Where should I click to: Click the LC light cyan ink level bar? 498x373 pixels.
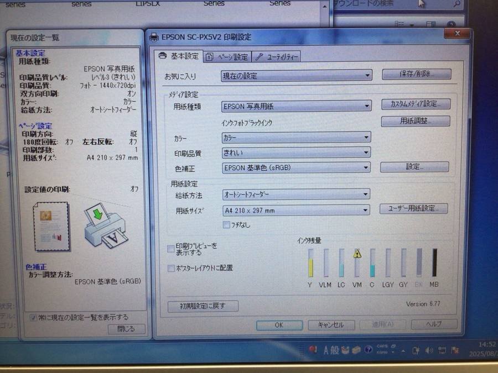coord(341,262)
